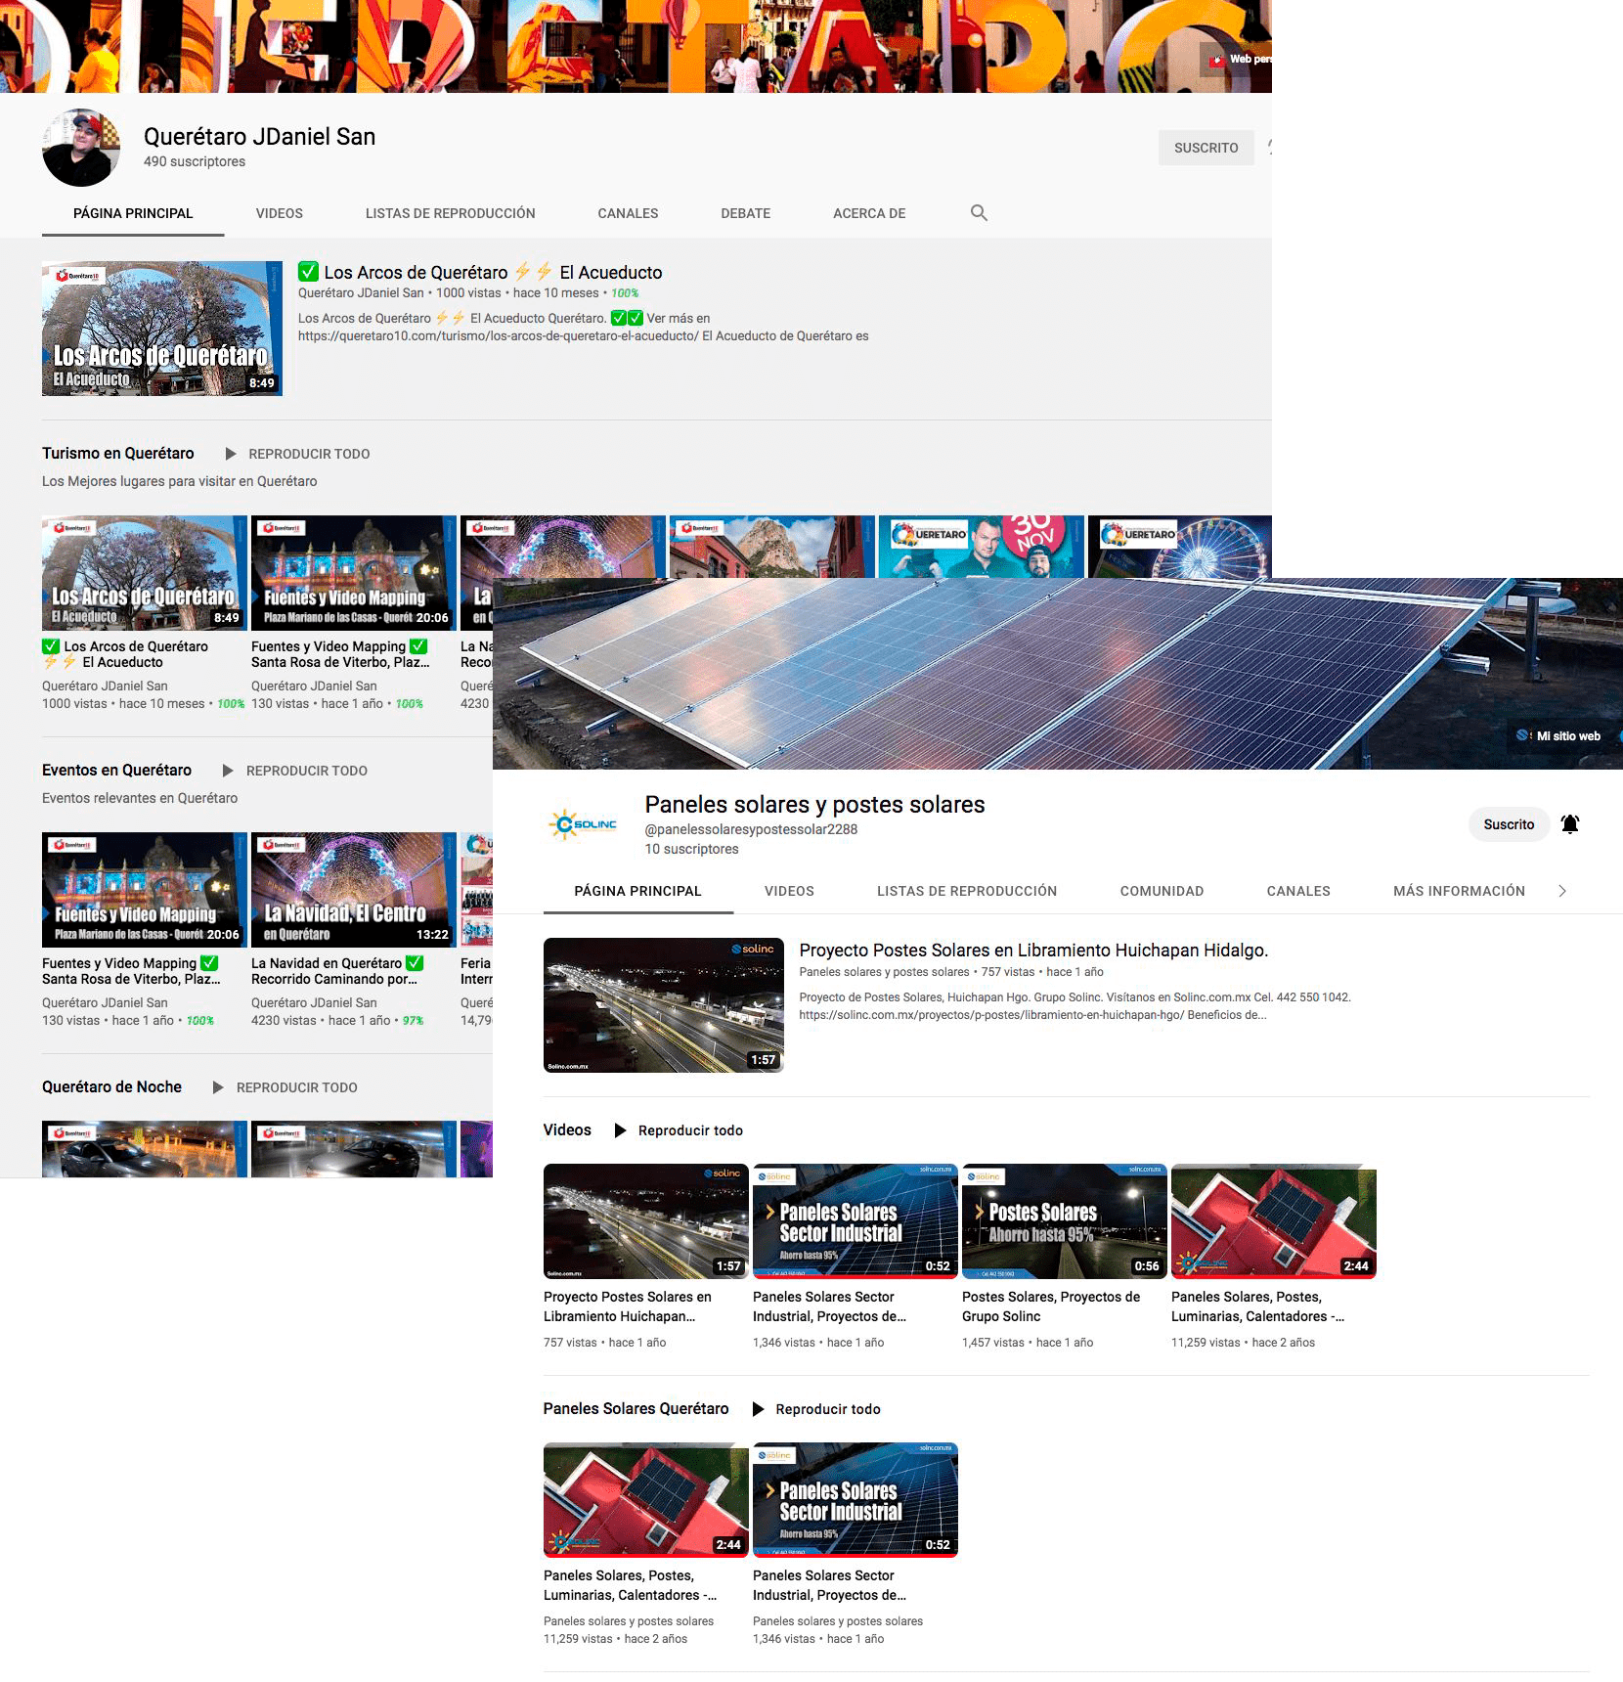The width and height of the screenshot is (1623, 1682).
Task: Play the featured Los Arcos de Querétaro thumbnail
Action: [162, 329]
